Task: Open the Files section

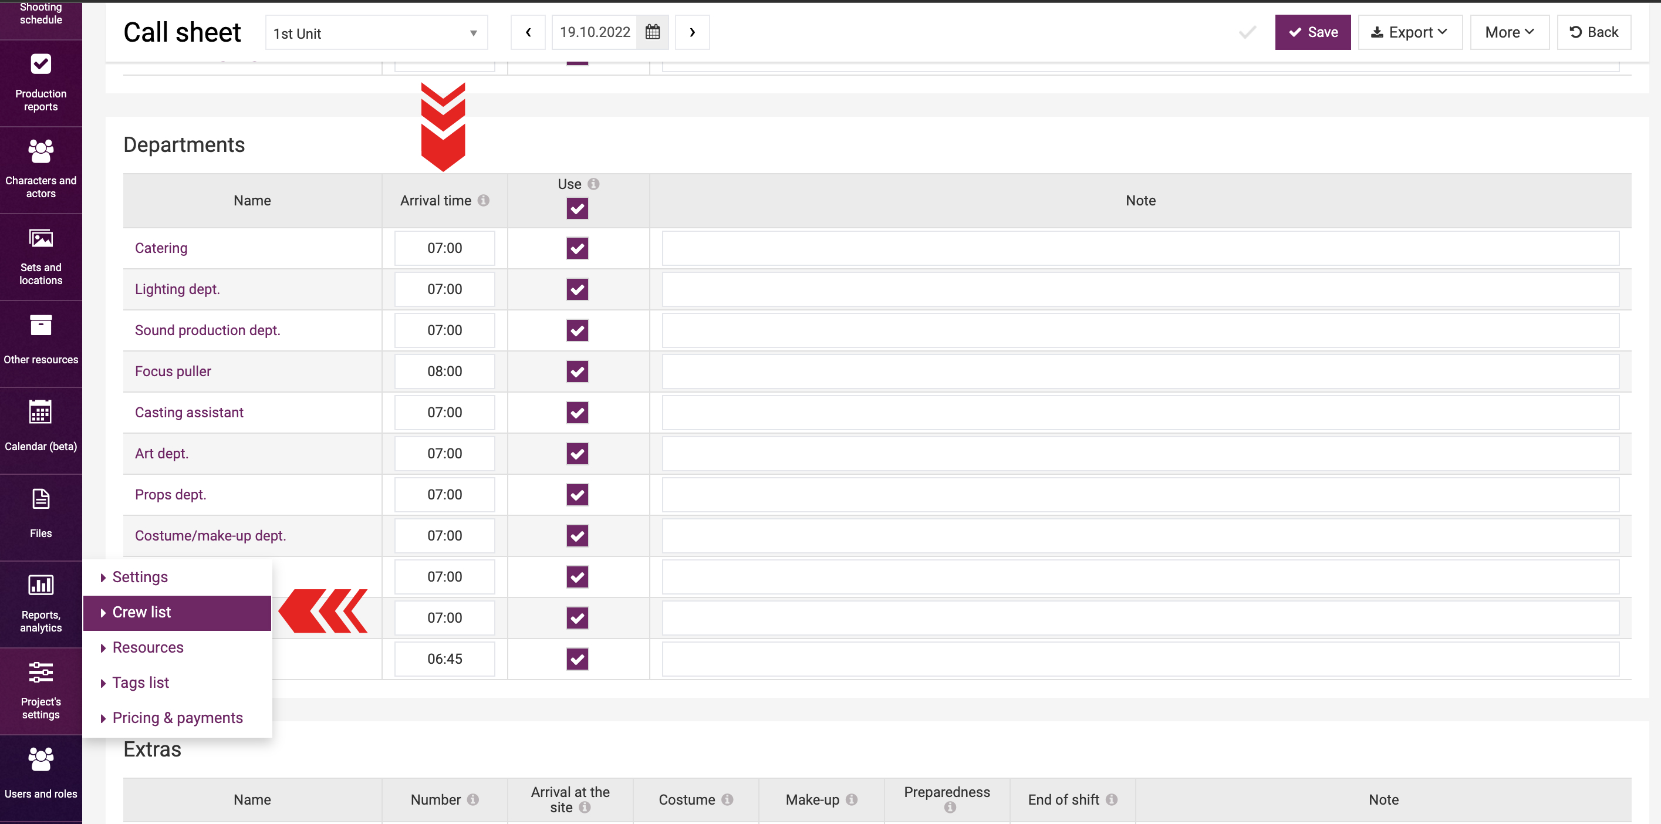Action: 40,518
